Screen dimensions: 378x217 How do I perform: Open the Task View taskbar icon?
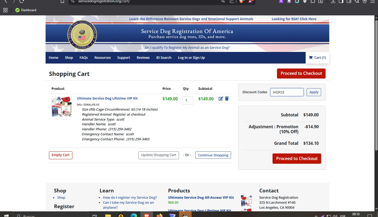(x=95, y=215)
